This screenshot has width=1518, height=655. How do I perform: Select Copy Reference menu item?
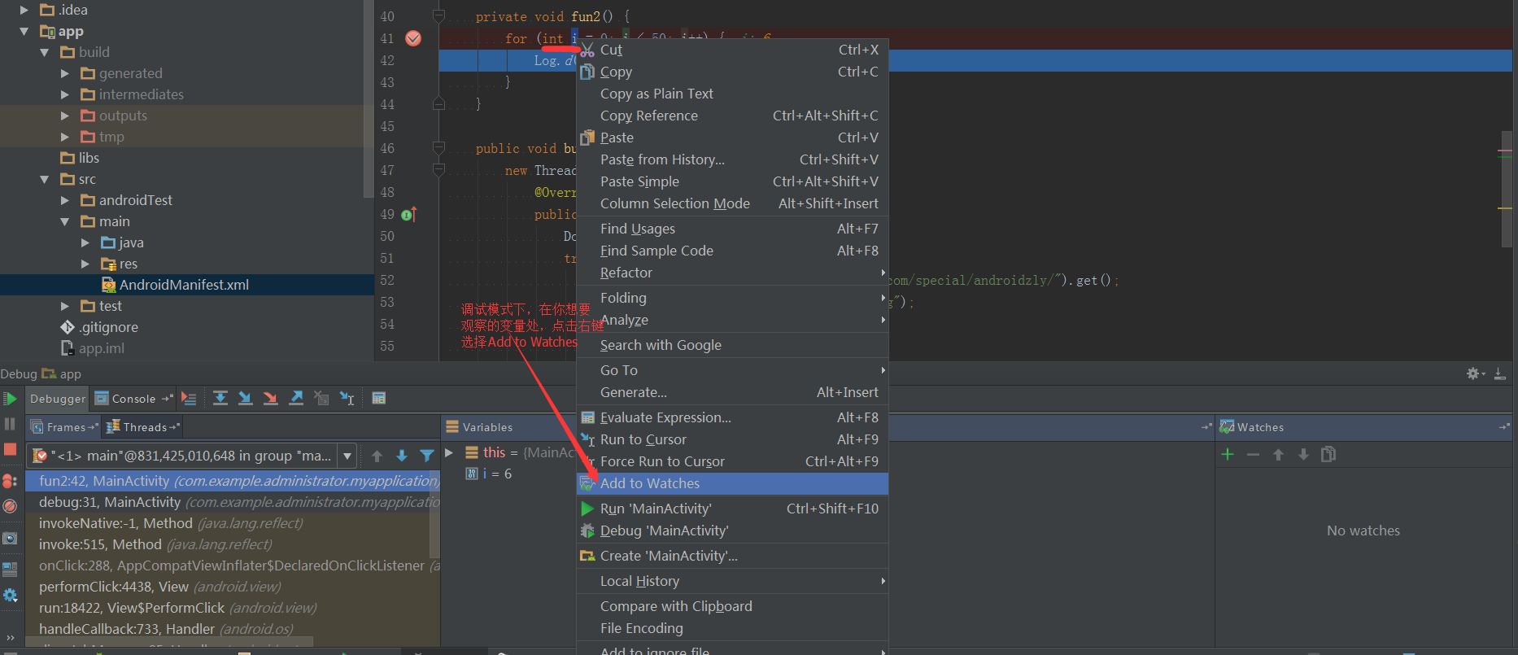click(x=732, y=116)
